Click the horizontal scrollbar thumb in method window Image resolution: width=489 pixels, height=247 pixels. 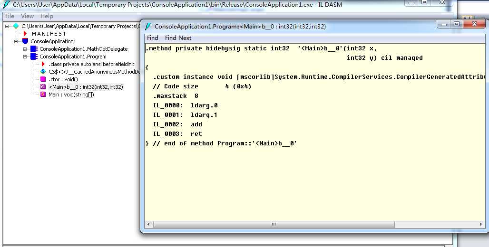[274, 224]
